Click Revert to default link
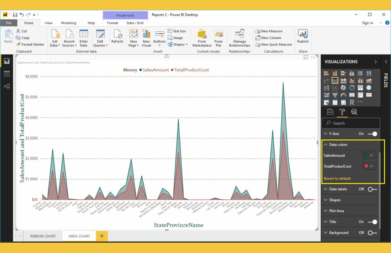 (337, 178)
